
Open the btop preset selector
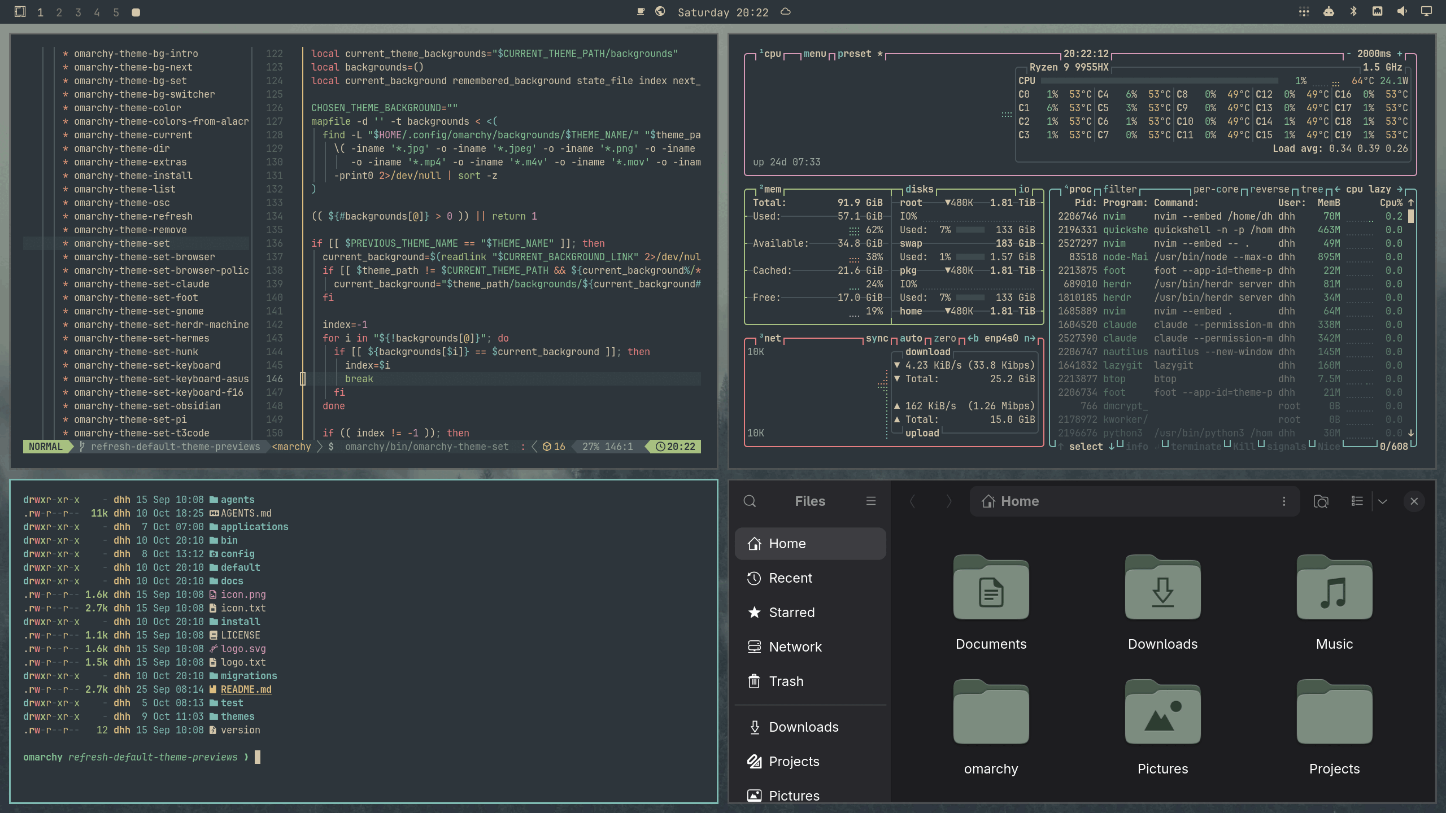(855, 54)
